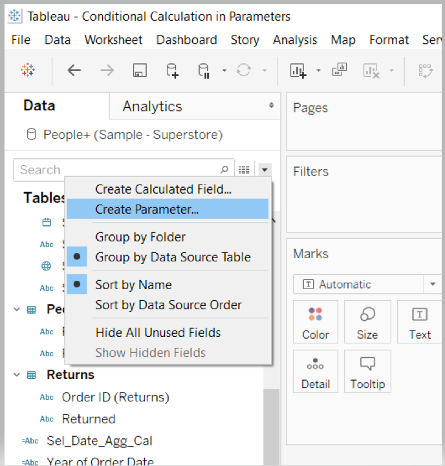Click the Swap Rows and Columns icon

pyautogui.click(x=426, y=71)
